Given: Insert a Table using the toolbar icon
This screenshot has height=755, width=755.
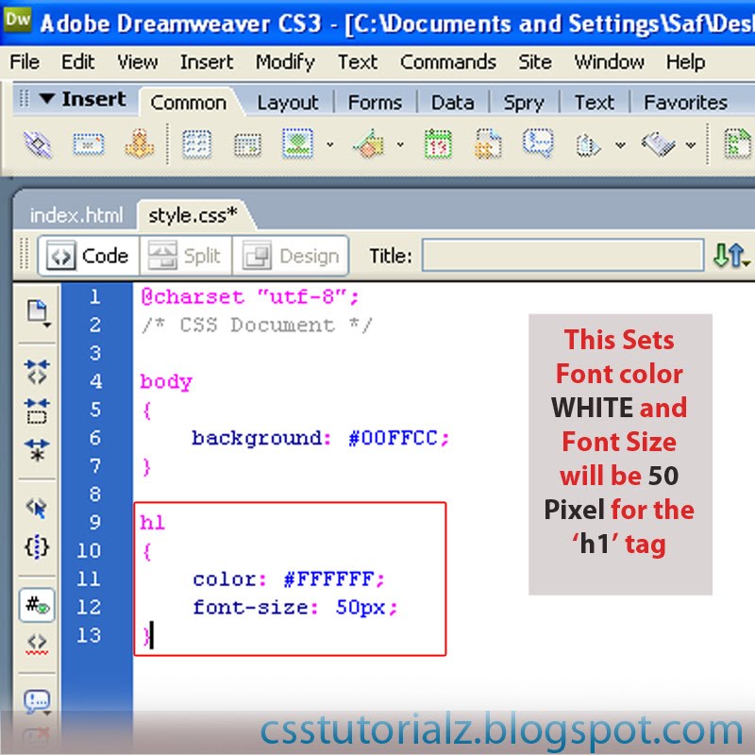Looking at the screenshot, I should pos(195,144).
